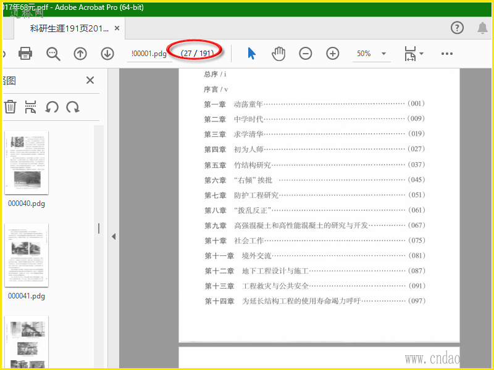Click contents entry 第十四章 为延长结构工程
Screen dimensions: 494x370
314,301
